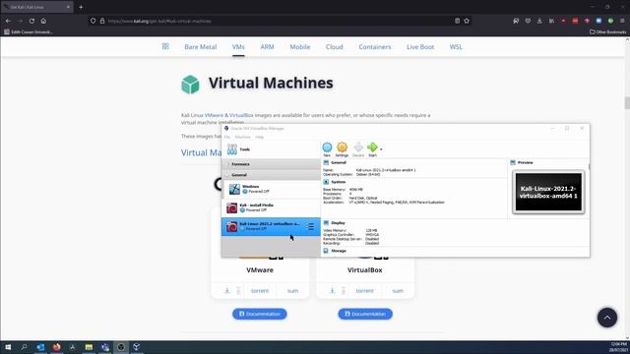Open VirtualBox cube icon in taskbar

[x=137, y=347]
